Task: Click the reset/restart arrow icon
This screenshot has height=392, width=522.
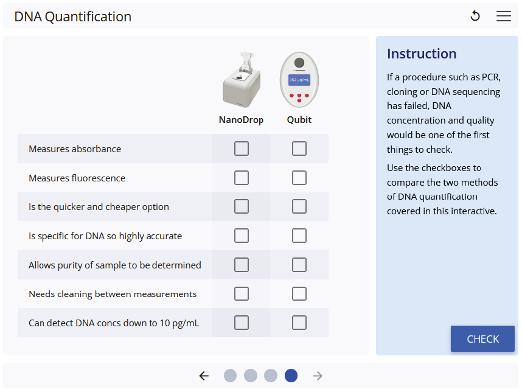Action: [x=475, y=16]
